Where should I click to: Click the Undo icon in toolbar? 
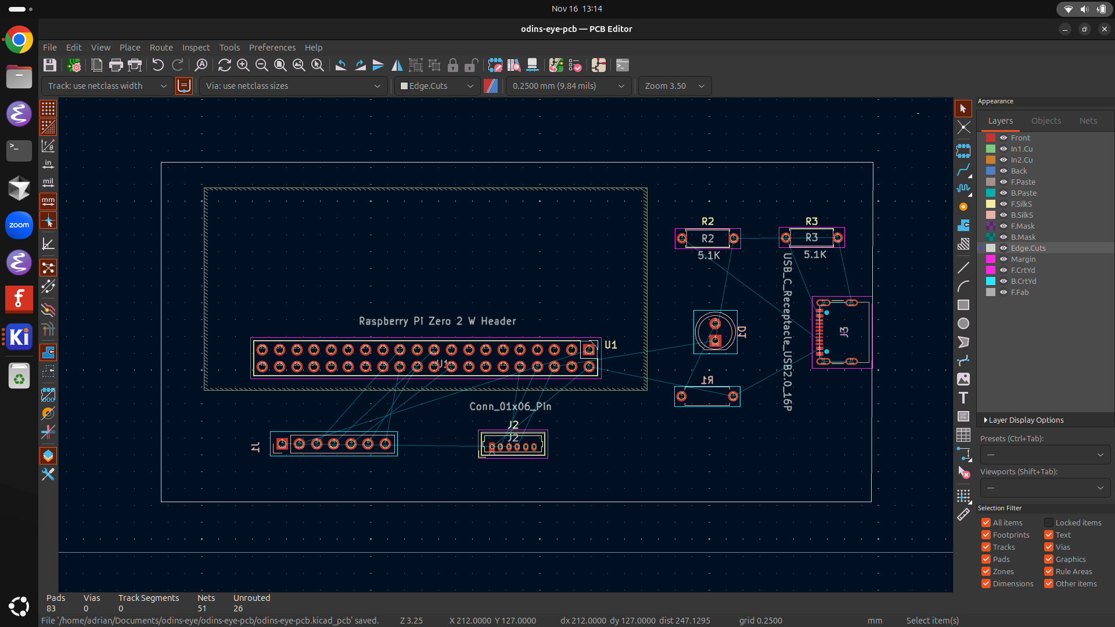158,65
